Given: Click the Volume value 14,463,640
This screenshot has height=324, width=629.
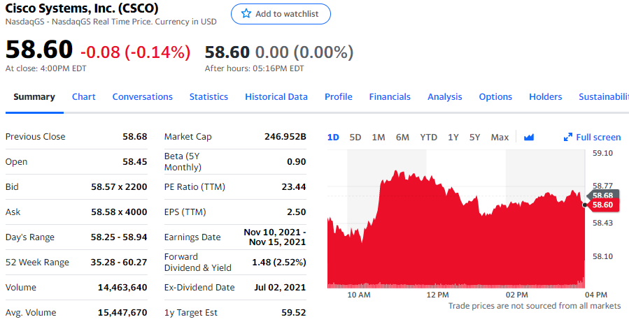Looking at the screenshot, I should click(x=122, y=288).
